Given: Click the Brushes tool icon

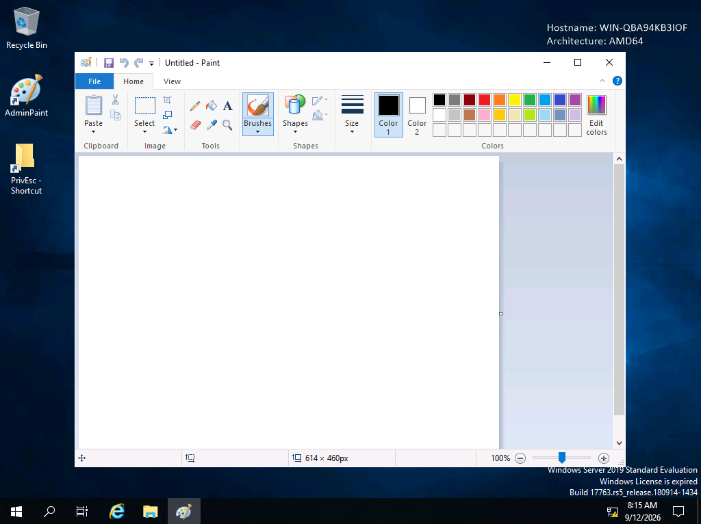Looking at the screenshot, I should (258, 106).
